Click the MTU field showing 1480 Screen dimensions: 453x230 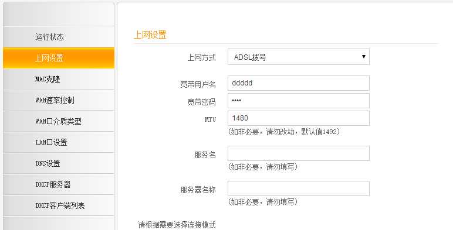point(299,118)
